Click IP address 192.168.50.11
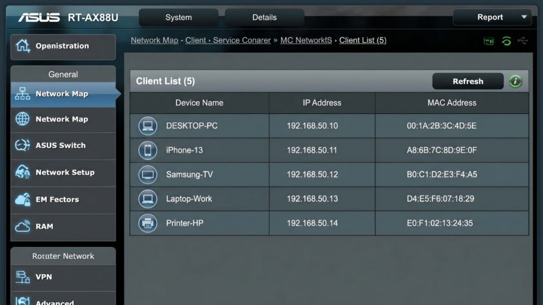The width and height of the screenshot is (543, 305). 312,150
